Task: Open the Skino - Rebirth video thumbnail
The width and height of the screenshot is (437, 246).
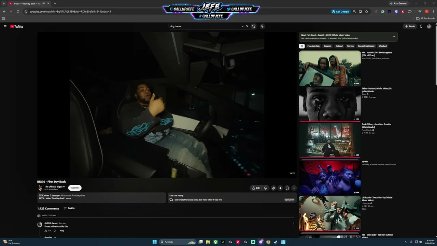Action: click(330, 104)
